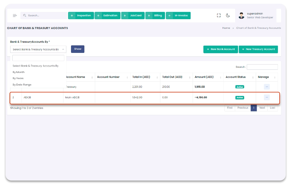Choose By Date Range option

click(x=22, y=85)
